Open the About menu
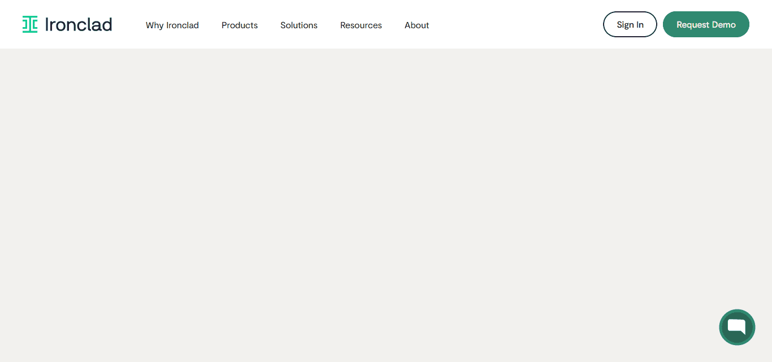Screen dimensions: 772x362 pyautogui.click(x=417, y=25)
